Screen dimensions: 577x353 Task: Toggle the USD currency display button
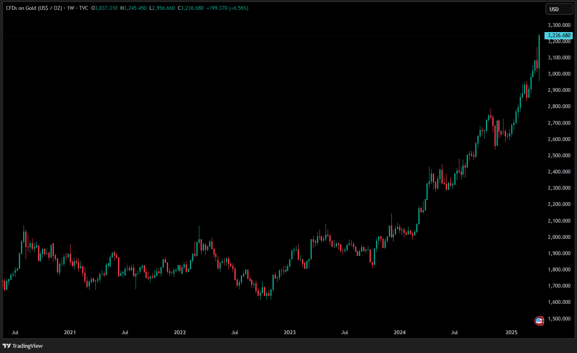pyautogui.click(x=559, y=9)
